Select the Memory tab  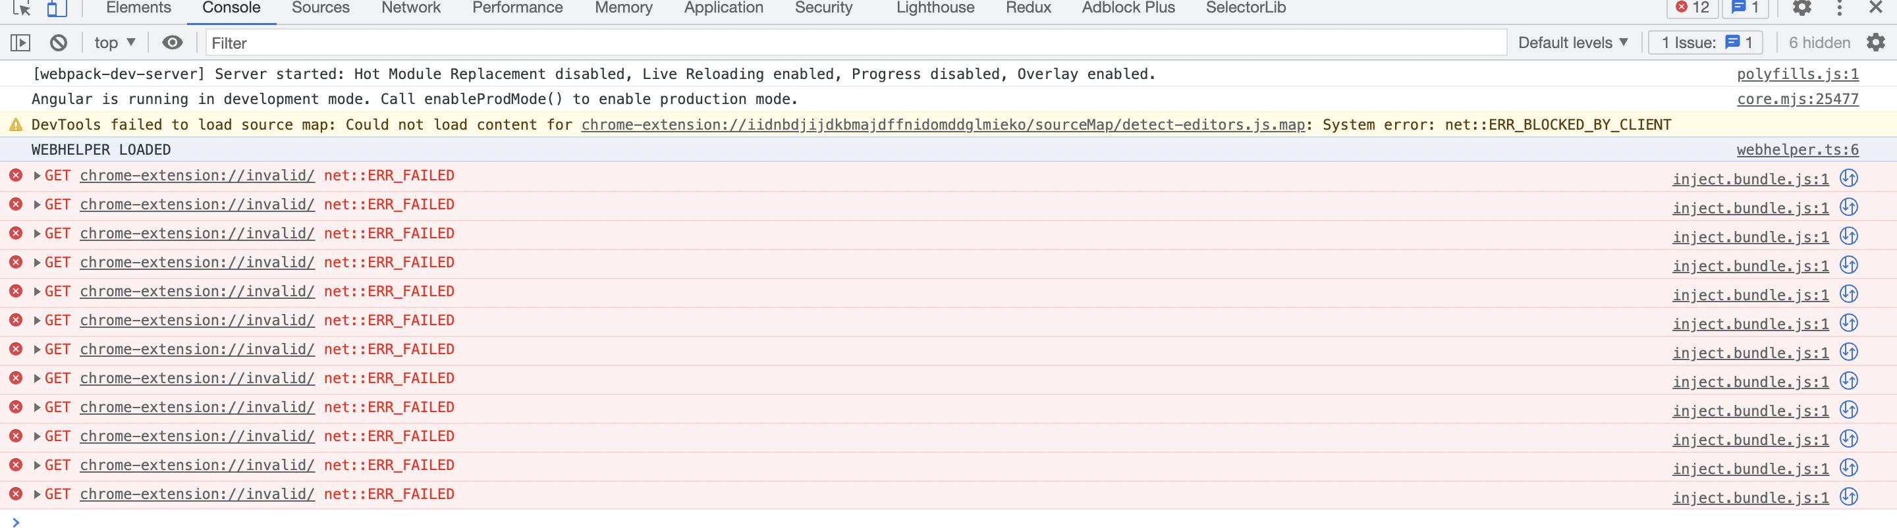(623, 8)
